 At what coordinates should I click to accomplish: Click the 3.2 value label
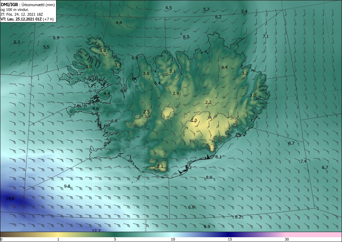245,73
